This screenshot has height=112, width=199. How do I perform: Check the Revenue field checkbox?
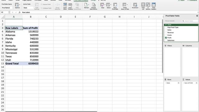[x=166, y=32]
